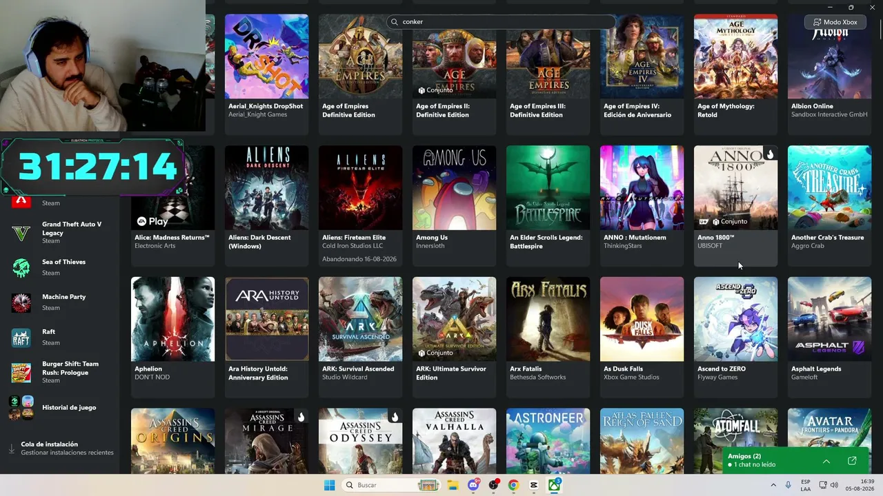Viewport: 883px width, 496px height.
Task: Open the OBS icon with red dot in taskbar
Action: [493, 485]
